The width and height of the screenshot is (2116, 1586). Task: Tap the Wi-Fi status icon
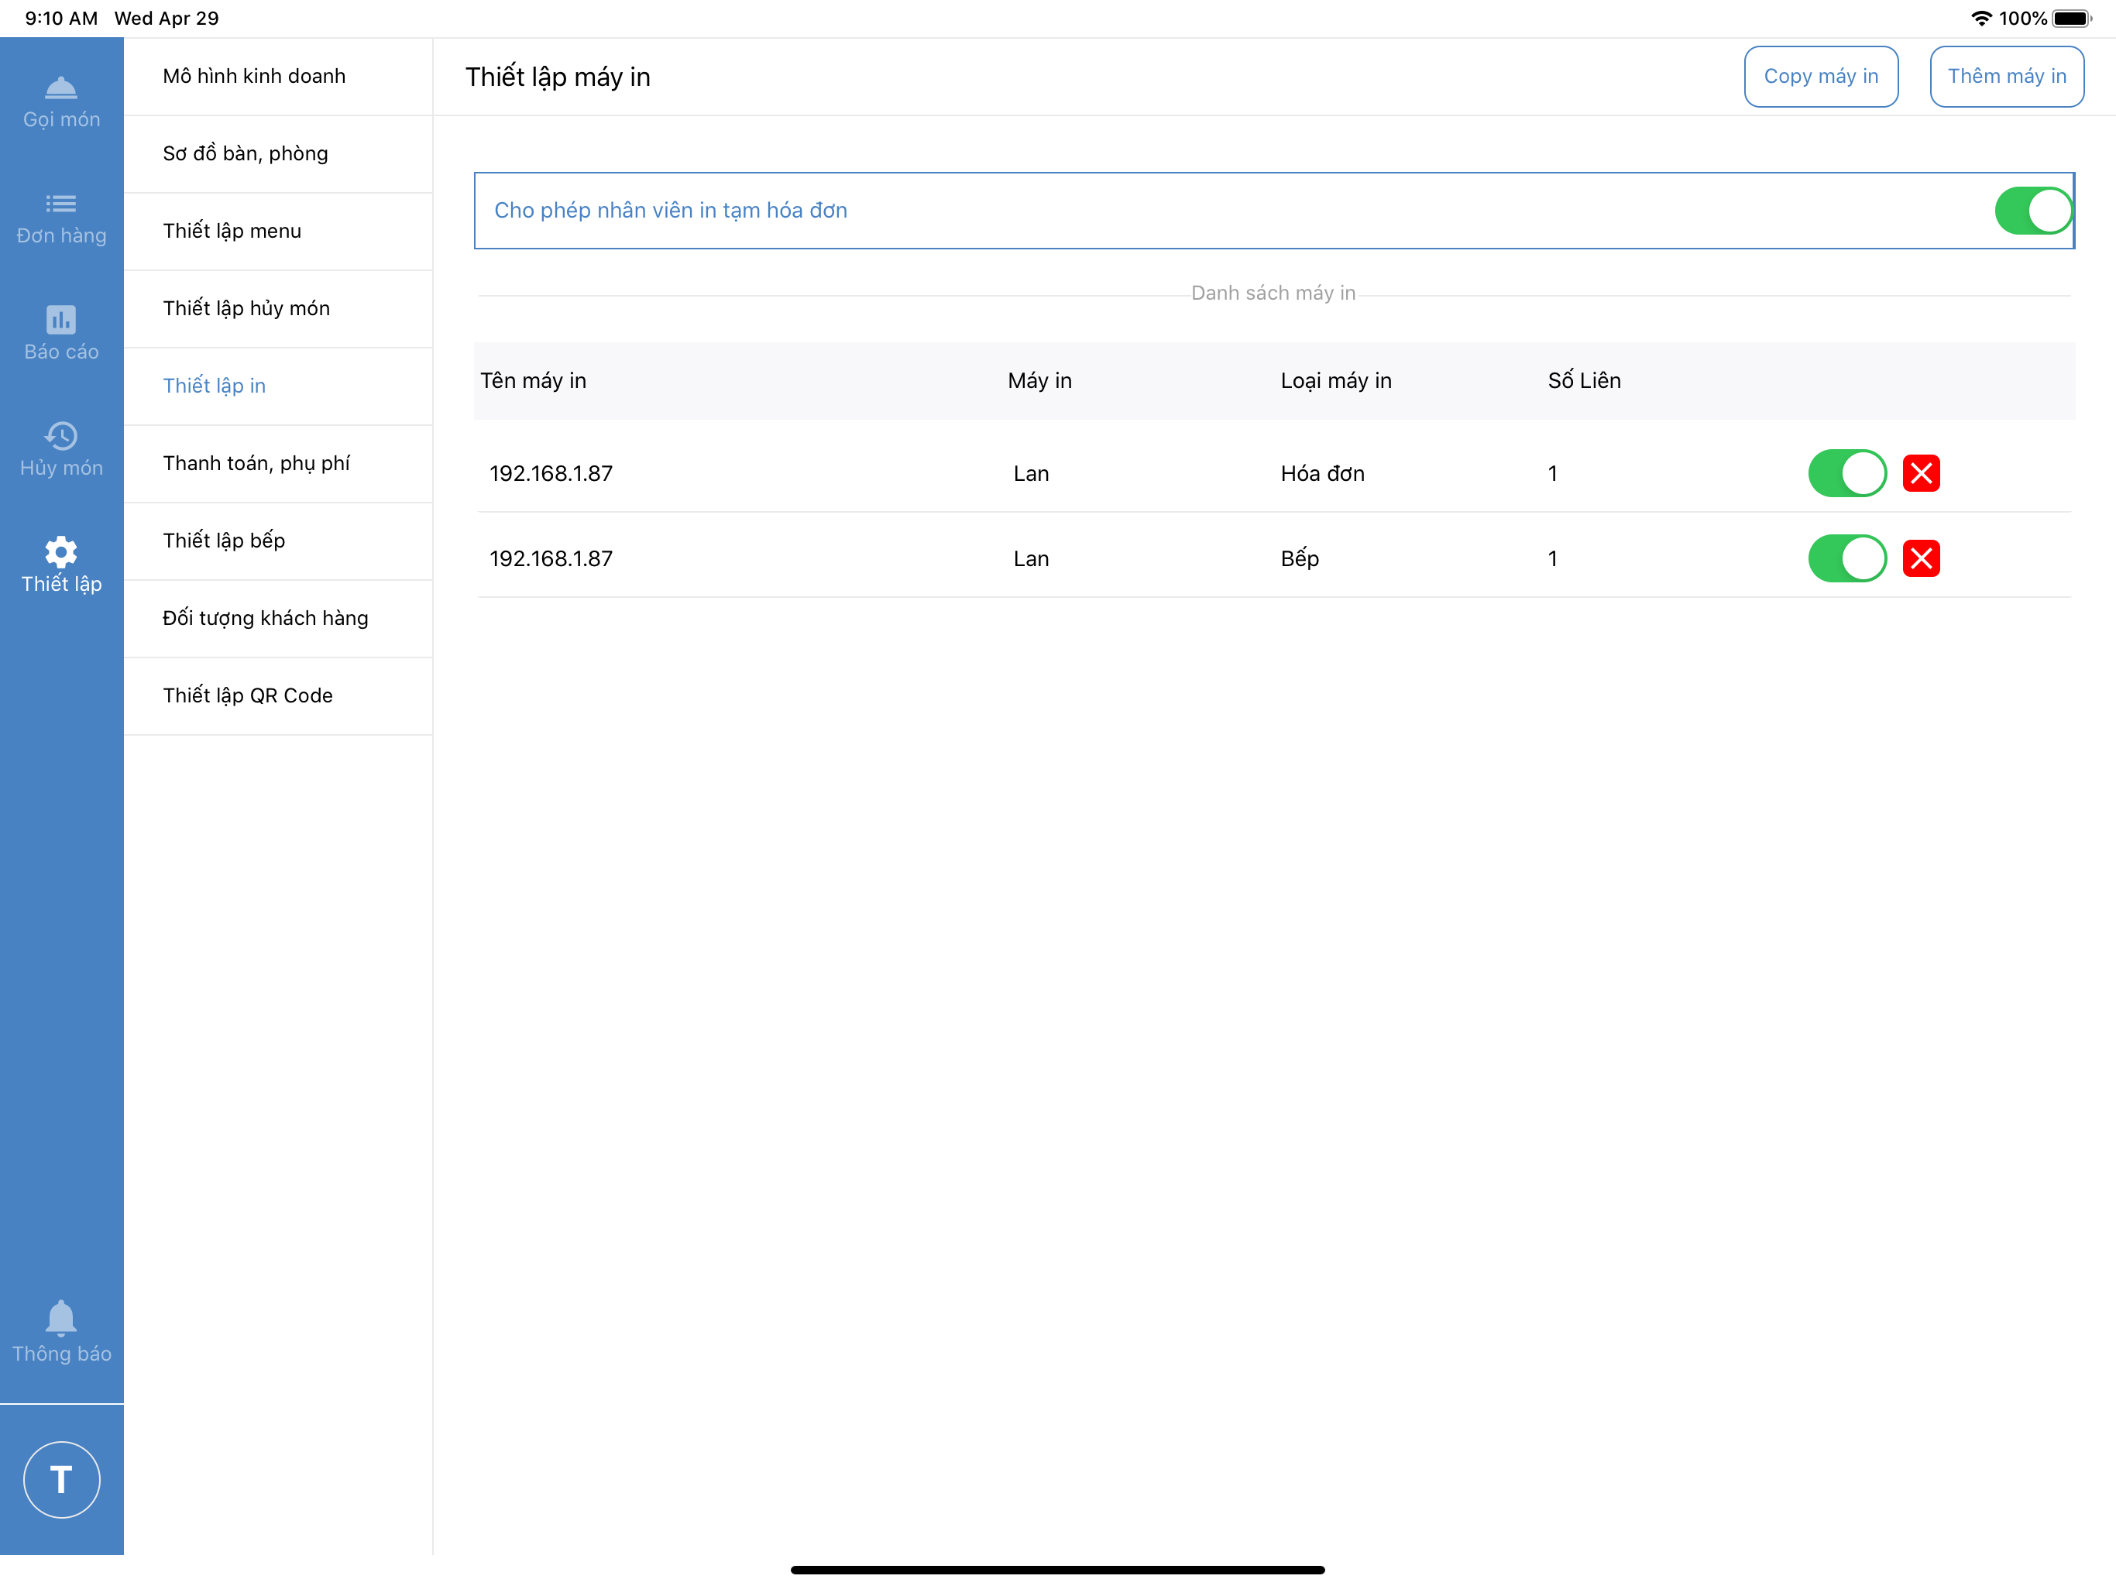tap(1981, 18)
